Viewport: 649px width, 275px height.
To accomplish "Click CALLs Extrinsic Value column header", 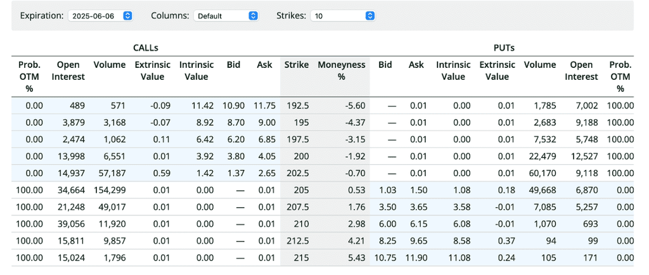I will pyautogui.click(x=152, y=71).
